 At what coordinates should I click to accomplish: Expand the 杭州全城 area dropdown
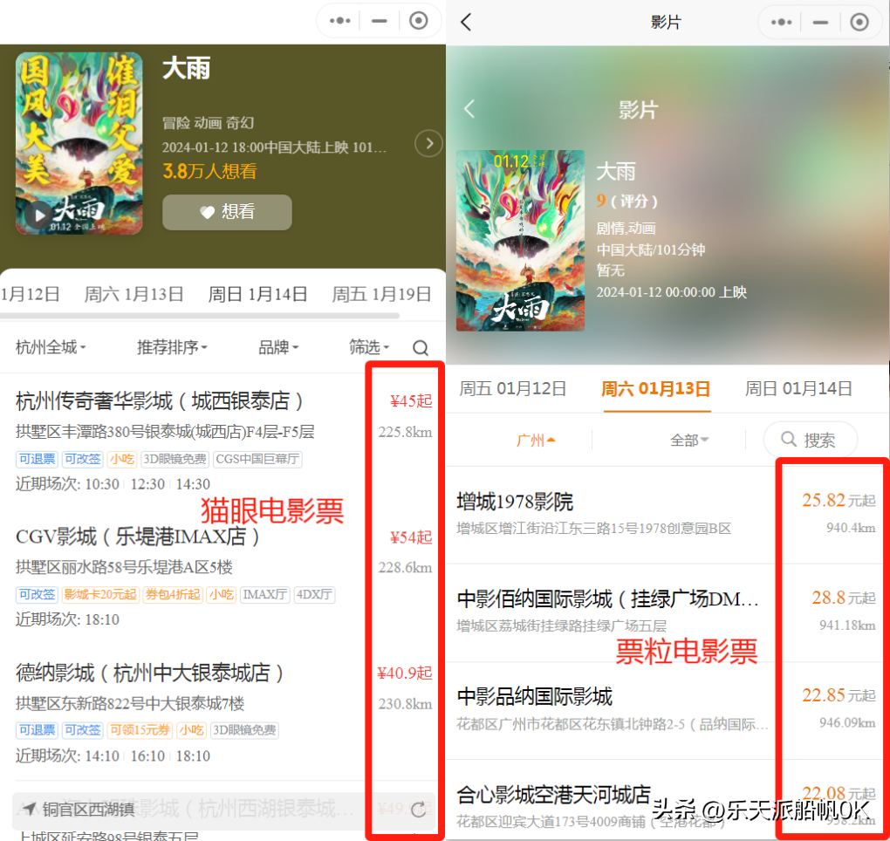(x=51, y=347)
